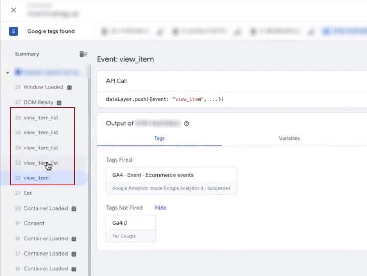
Task: Click the icon beside 16 Container Loaded
Action: [74, 269]
